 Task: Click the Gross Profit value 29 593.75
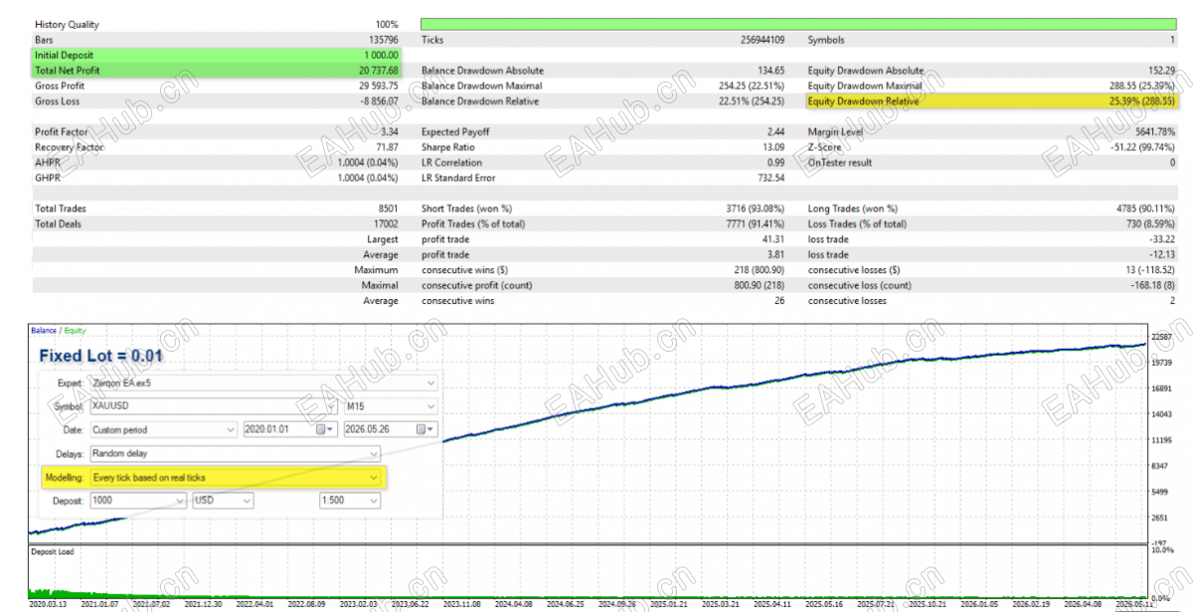(377, 86)
